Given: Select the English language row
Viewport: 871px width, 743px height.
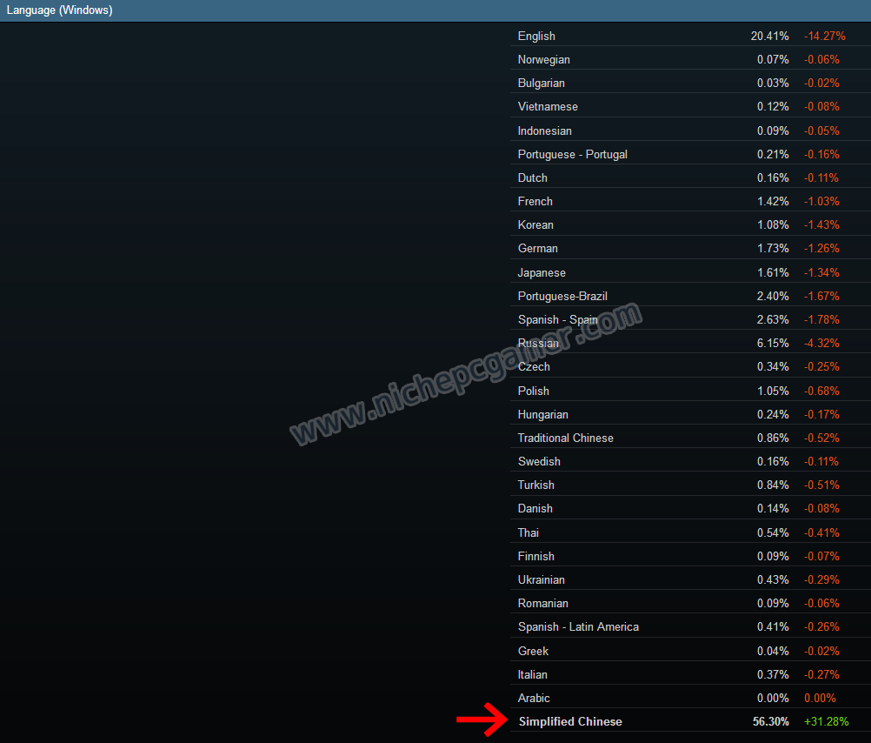Looking at the screenshot, I should [x=536, y=36].
